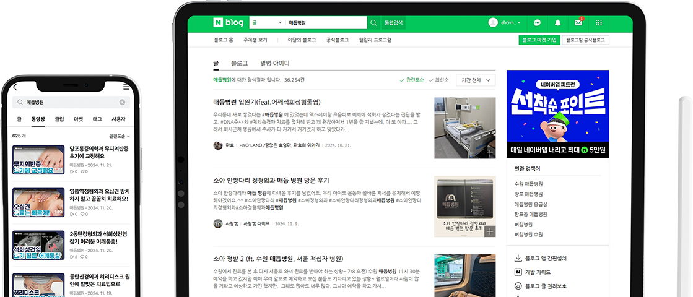
Task: Open the chat bubble icon in the header
Action: pos(537,23)
